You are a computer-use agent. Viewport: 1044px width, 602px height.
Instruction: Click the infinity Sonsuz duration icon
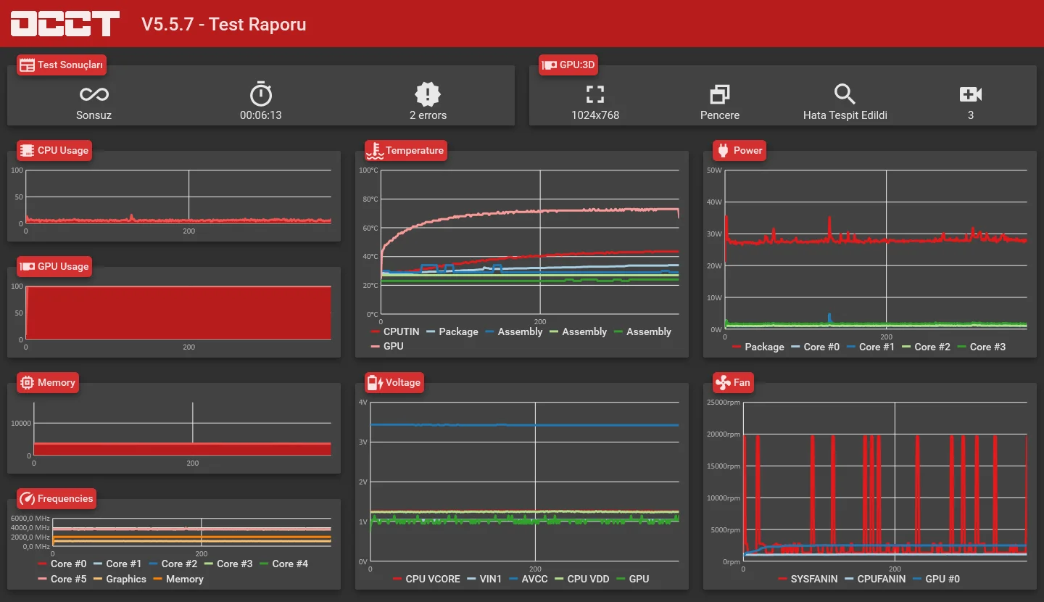coord(94,94)
